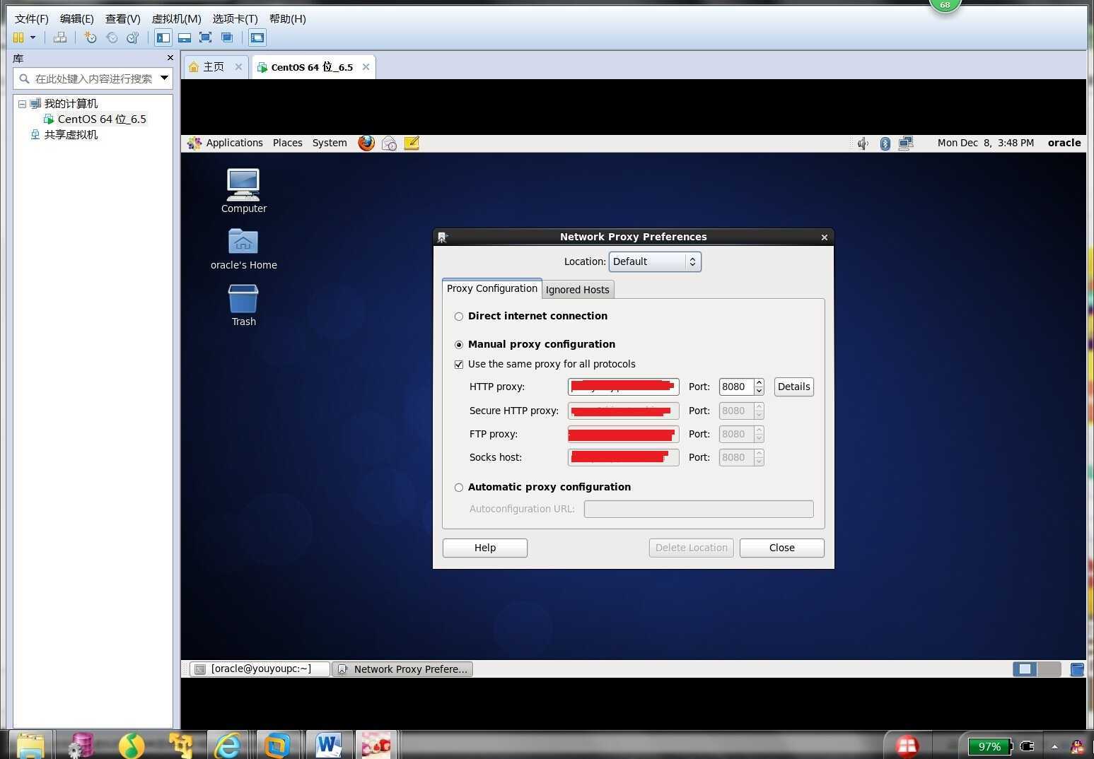Click the Unity mode toolbar icon
The image size is (1094, 759).
point(227,37)
